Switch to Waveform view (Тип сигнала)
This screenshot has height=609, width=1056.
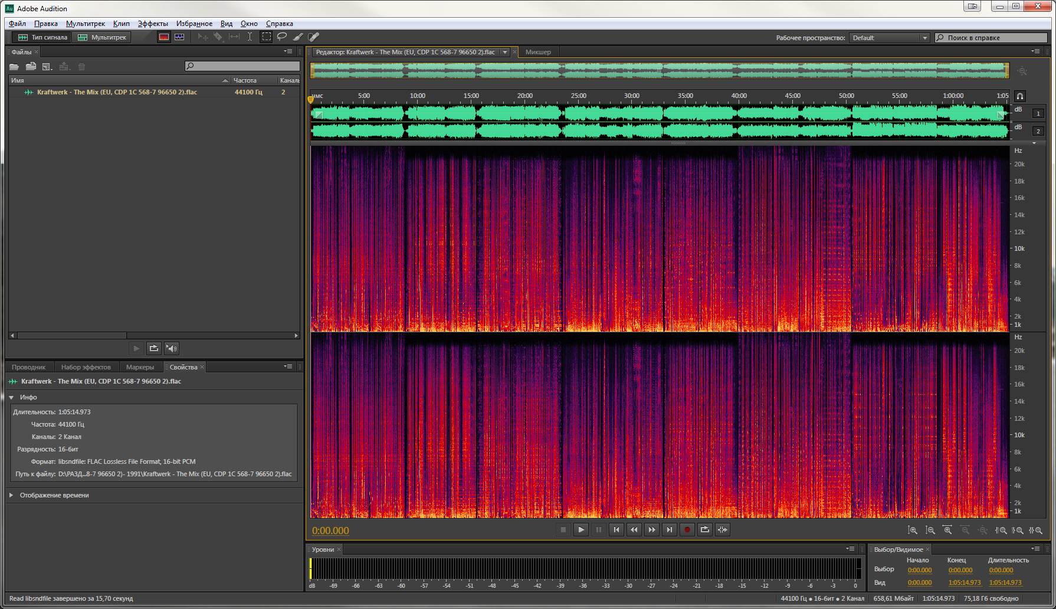pos(42,37)
